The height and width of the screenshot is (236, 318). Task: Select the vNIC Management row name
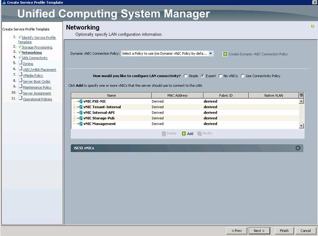(x=100, y=124)
